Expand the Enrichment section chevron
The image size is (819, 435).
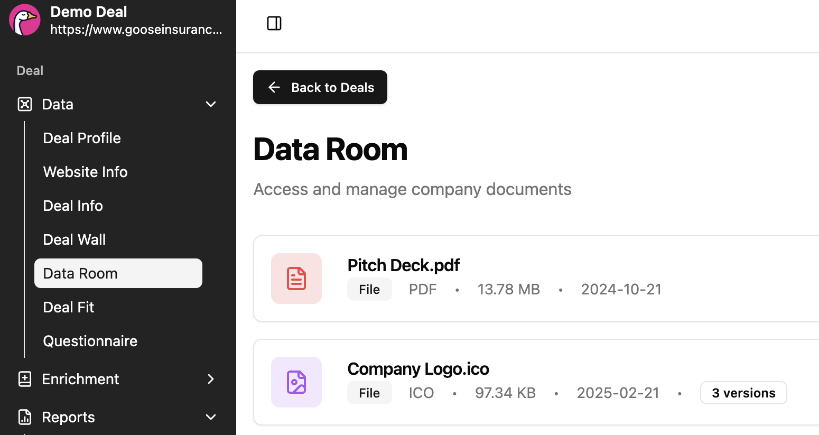pos(211,379)
